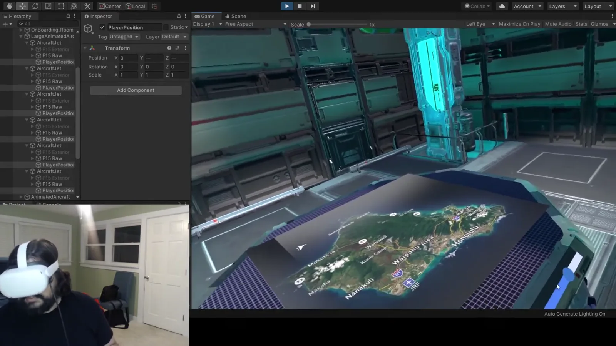Select the combined Transform tool
The height and width of the screenshot is (346, 616).
pos(74,6)
